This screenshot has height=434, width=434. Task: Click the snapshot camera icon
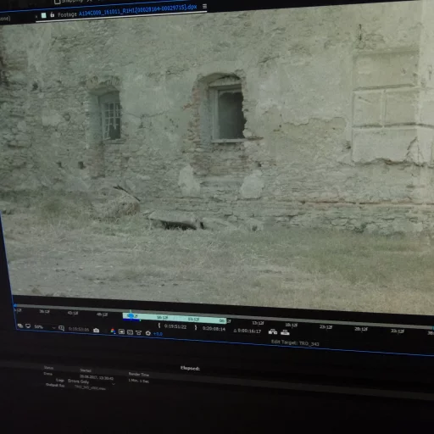(x=96, y=331)
